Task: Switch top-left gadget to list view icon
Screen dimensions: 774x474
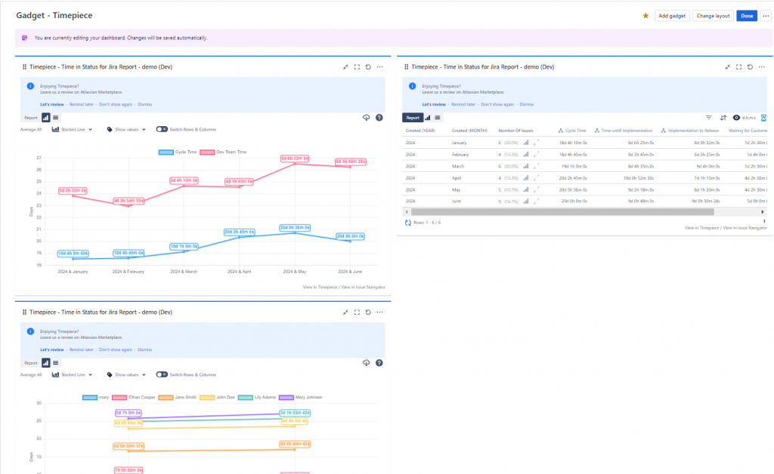Action: pos(56,118)
